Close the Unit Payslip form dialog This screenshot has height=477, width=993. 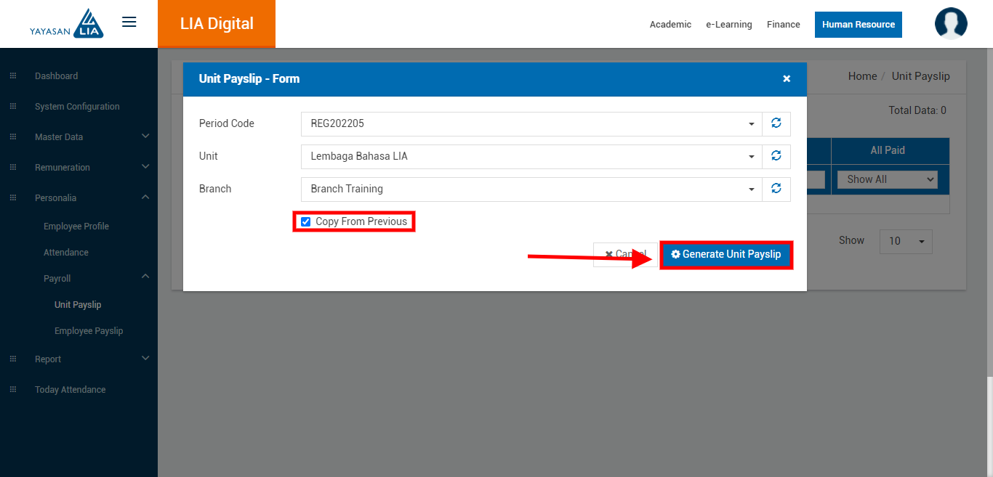point(786,79)
